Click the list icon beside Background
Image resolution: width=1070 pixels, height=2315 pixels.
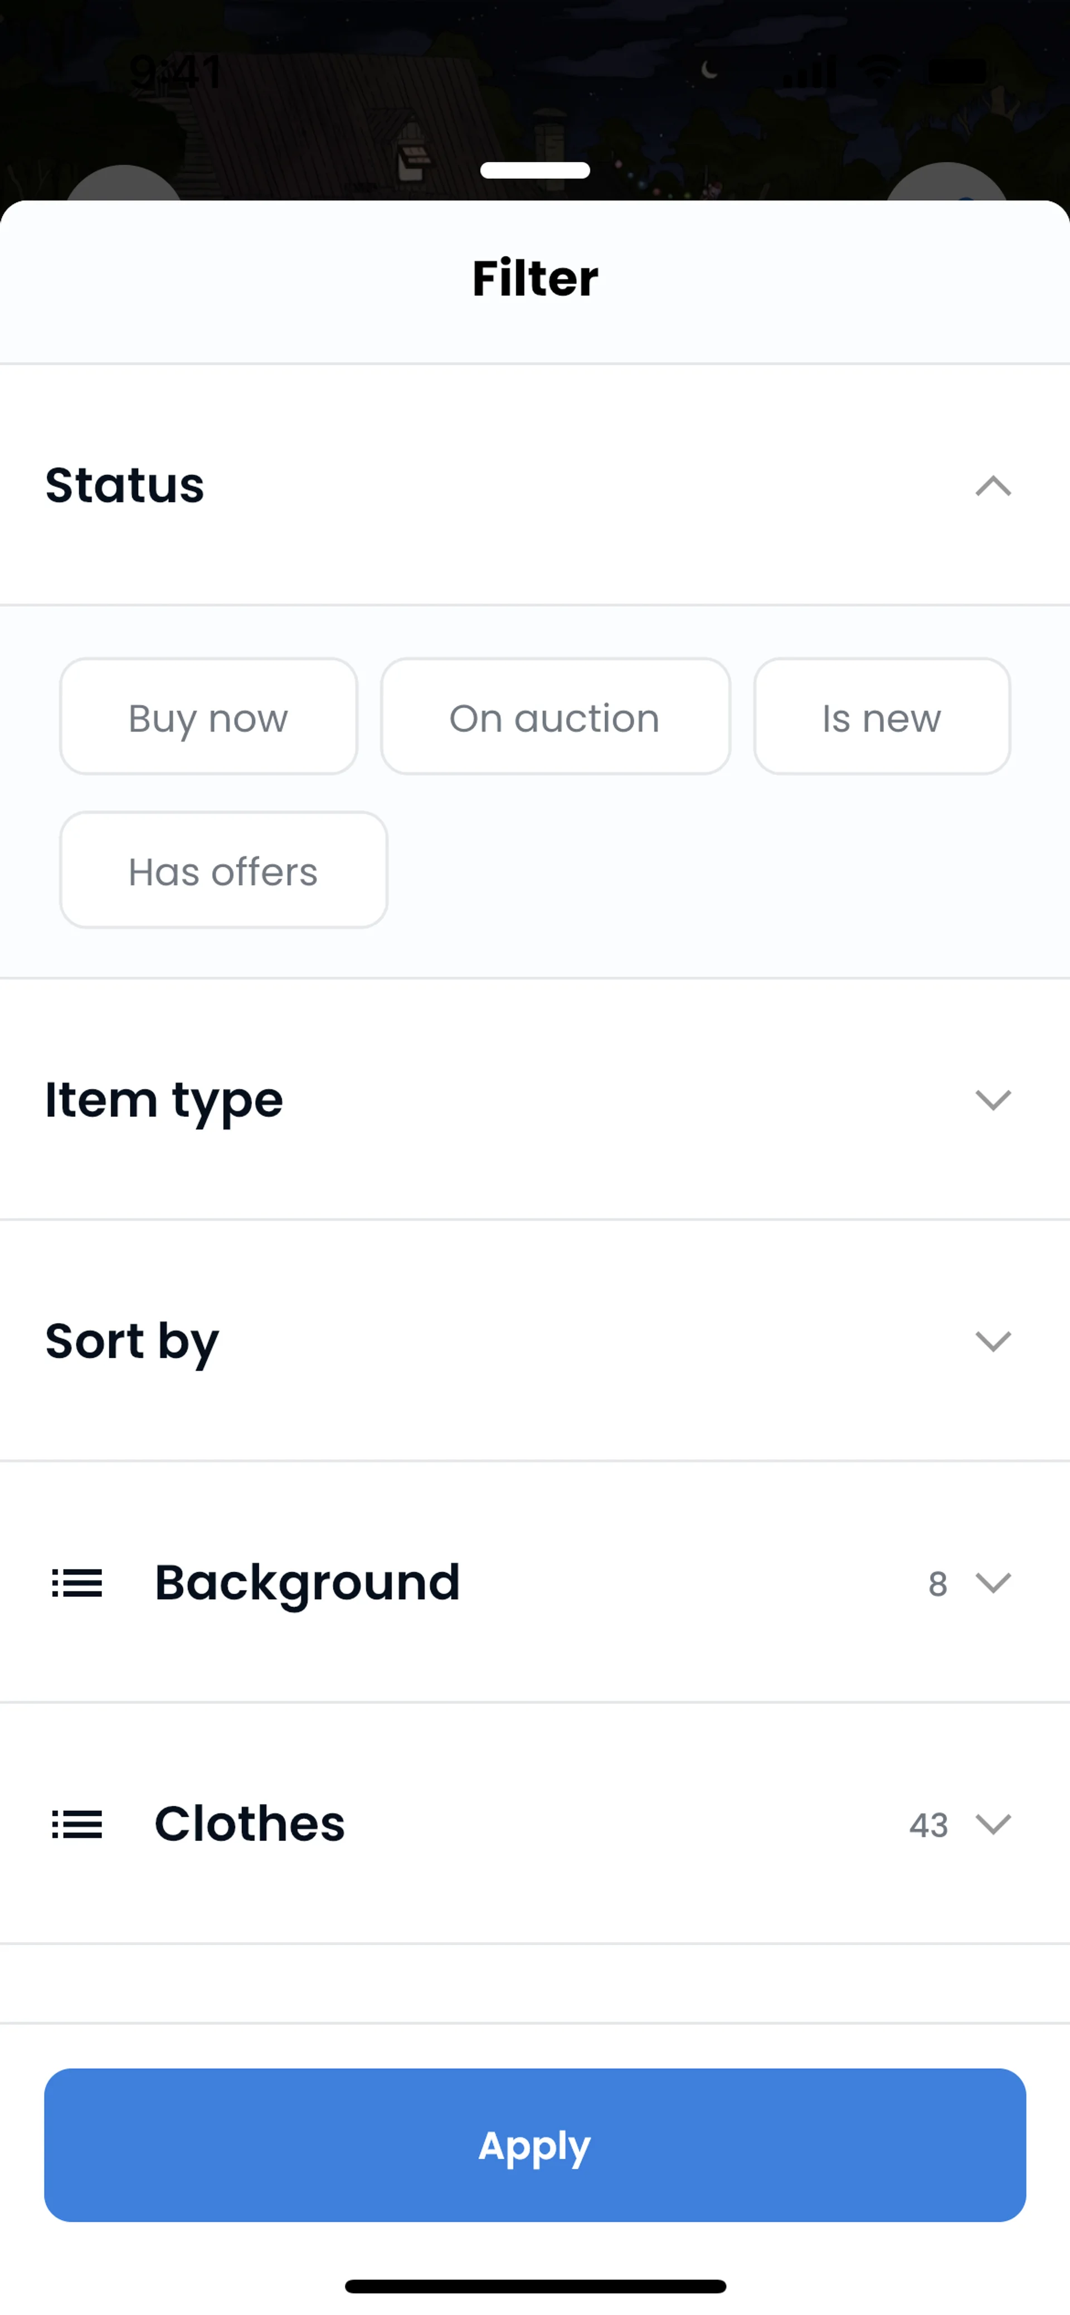pos(77,1582)
